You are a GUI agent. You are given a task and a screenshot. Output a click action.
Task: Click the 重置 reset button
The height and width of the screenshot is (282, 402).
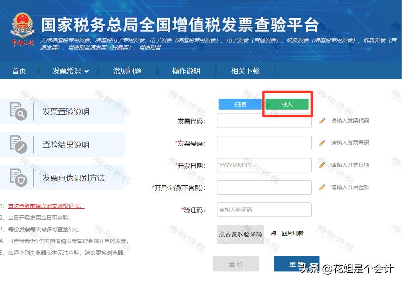click(x=297, y=263)
